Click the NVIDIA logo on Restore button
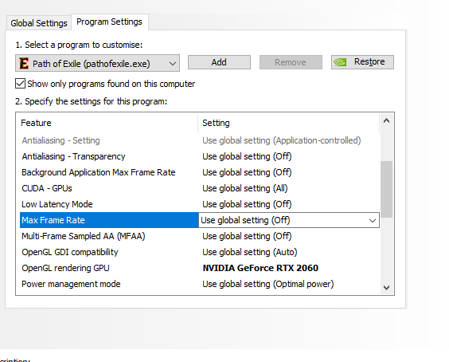The width and height of the screenshot is (449, 362). pyautogui.click(x=340, y=62)
